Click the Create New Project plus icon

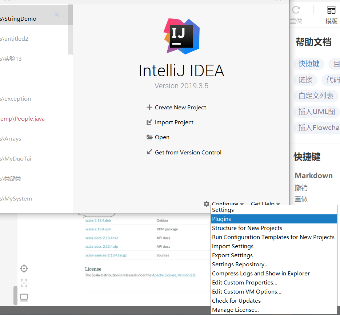[149, 107]
